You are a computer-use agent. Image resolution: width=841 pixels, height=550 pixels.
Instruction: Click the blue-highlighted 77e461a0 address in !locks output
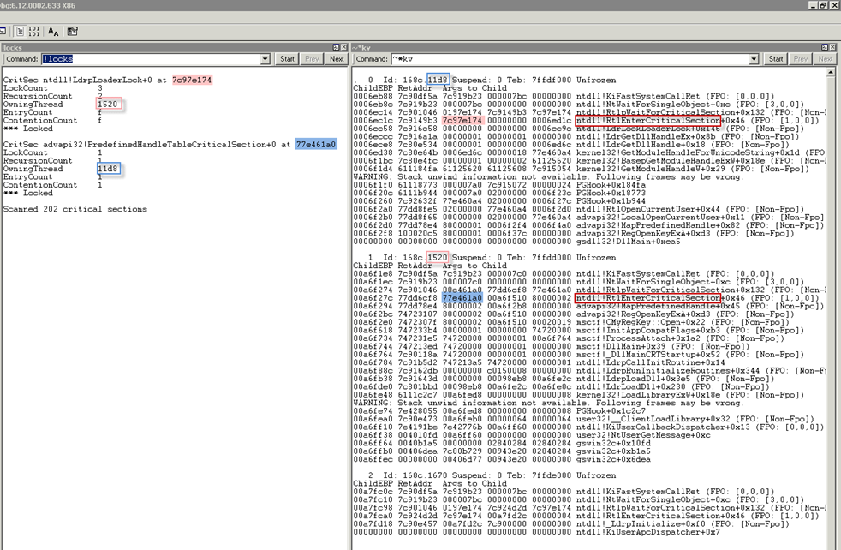coord(315,145)
